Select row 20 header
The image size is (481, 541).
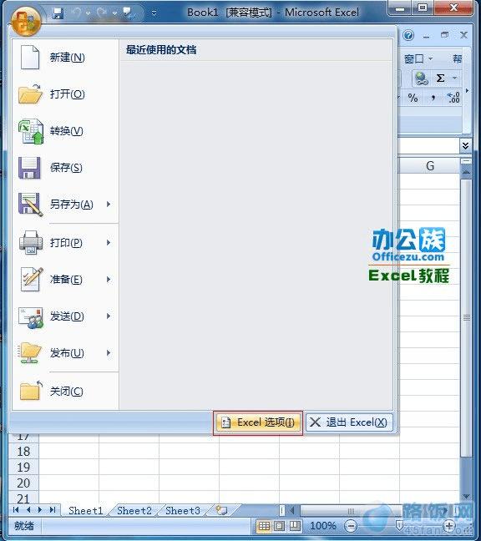pos(23,483)
